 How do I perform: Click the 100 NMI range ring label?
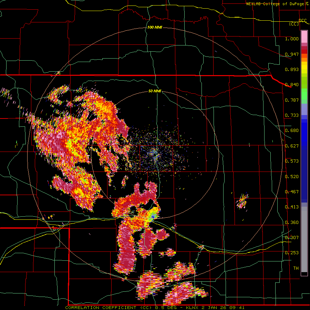155,27
